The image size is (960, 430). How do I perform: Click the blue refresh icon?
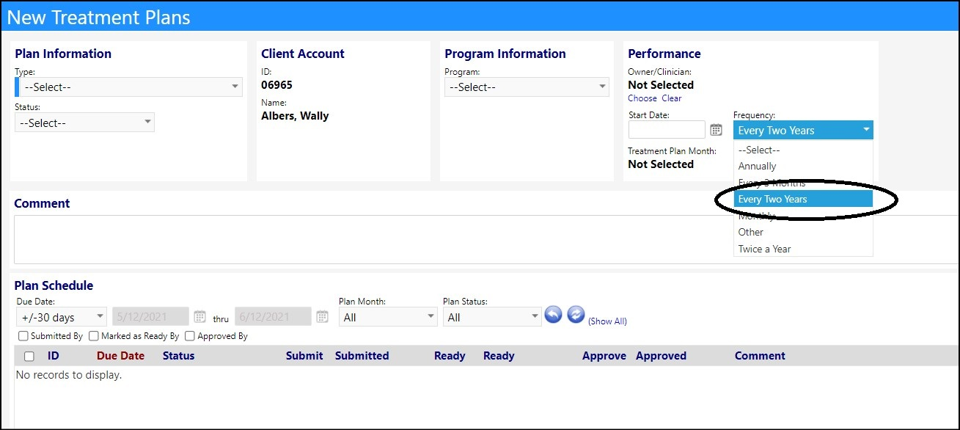[x=576, y=315]
